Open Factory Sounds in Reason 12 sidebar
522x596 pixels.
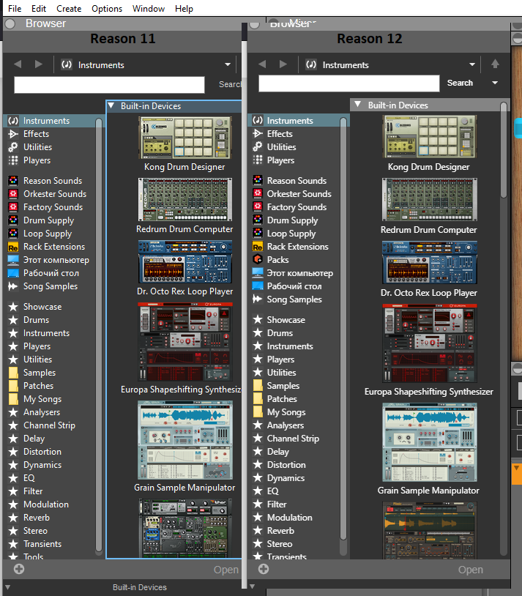coord(297,207)
